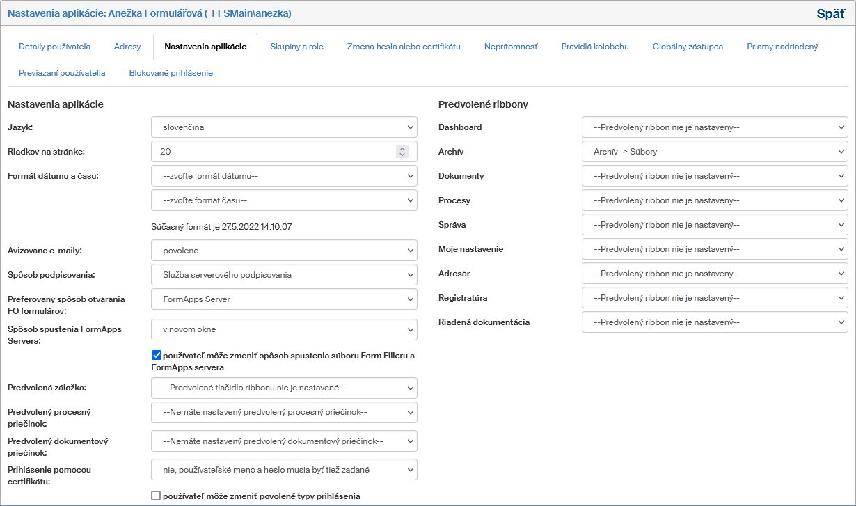This screenshot has height=506, width=856.
Task: Open Zmena hesla alebo certifikátu tab
Action: [x=404, y=47]
